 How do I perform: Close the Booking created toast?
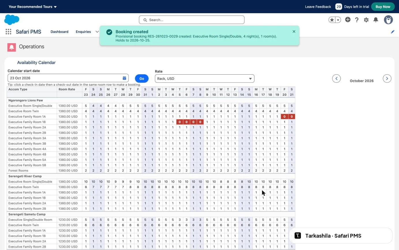[294, 31]
